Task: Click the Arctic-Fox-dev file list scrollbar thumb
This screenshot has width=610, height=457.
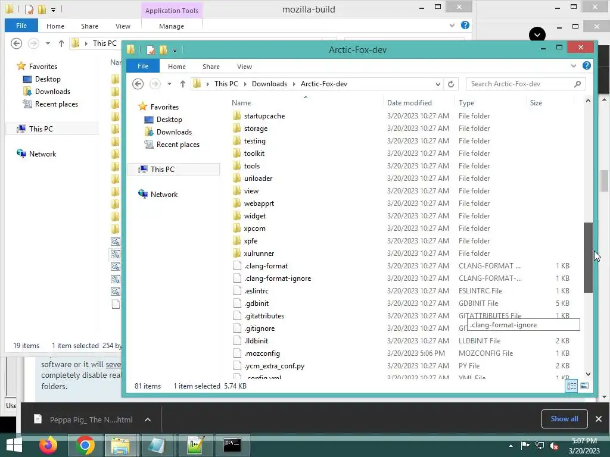Action: coord(588,257)
